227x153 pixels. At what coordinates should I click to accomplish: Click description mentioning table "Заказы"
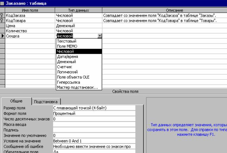(x=165, y=15)
